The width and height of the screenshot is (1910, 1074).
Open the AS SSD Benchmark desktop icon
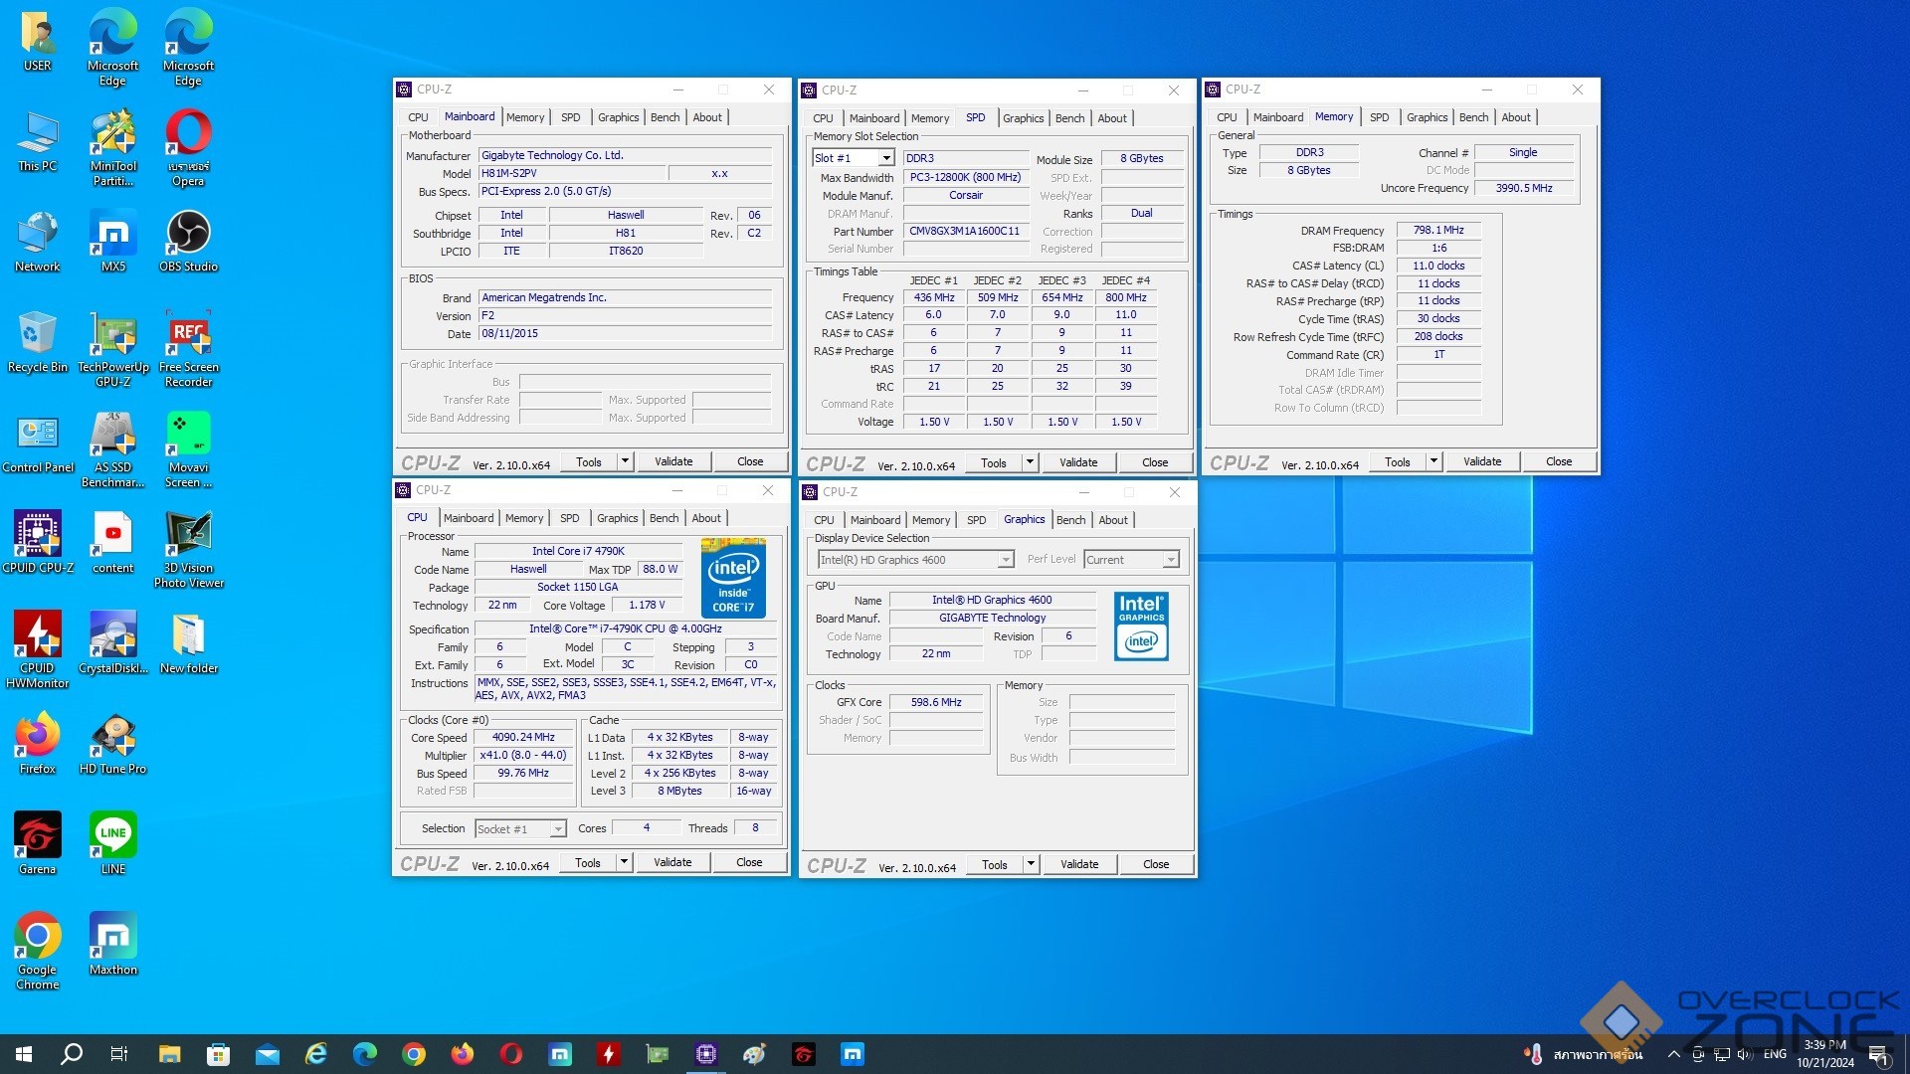tap(113, 448)
